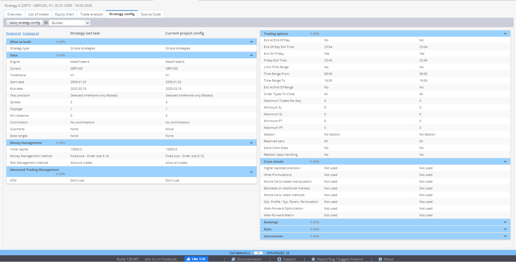The width and height of the screenshot is (516, 262).
Task: Select Order Types To Close label
Action: pyautogui.click(x=279, y=94)
